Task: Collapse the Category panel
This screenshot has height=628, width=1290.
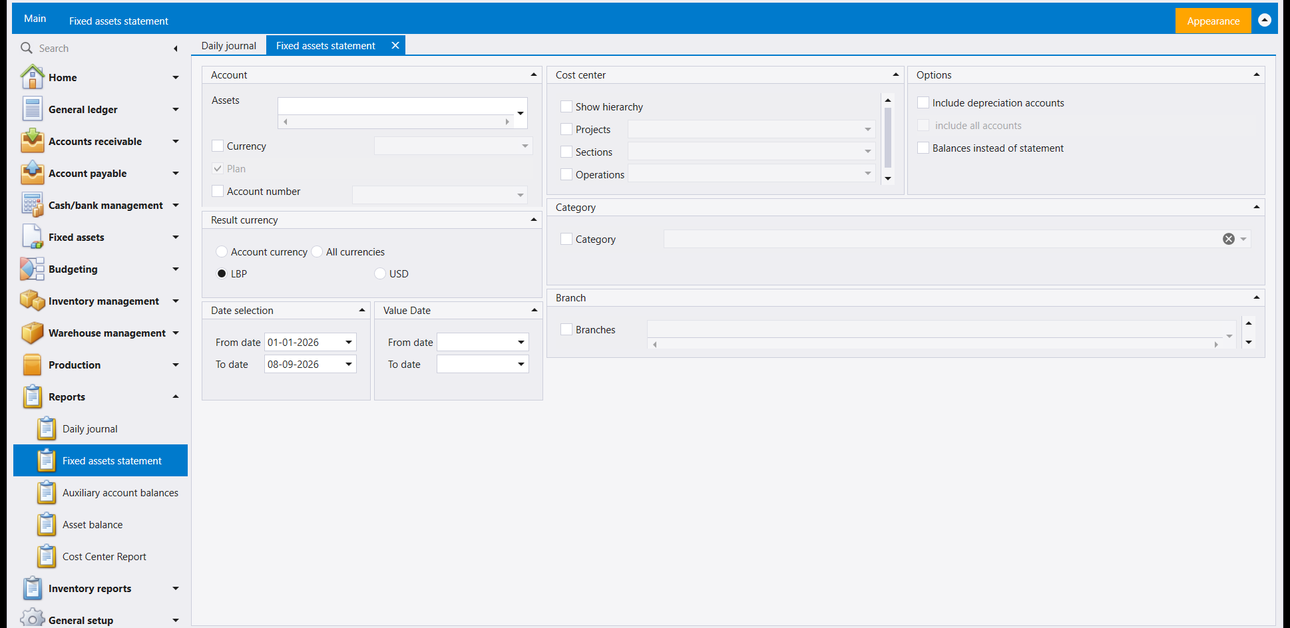Action: [1257, 207]
